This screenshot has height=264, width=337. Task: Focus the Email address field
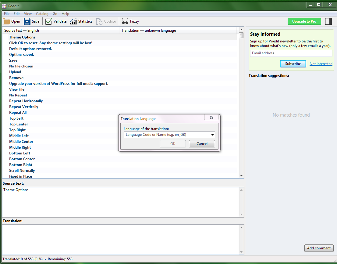pyautogui.click(x=291, y=53)
